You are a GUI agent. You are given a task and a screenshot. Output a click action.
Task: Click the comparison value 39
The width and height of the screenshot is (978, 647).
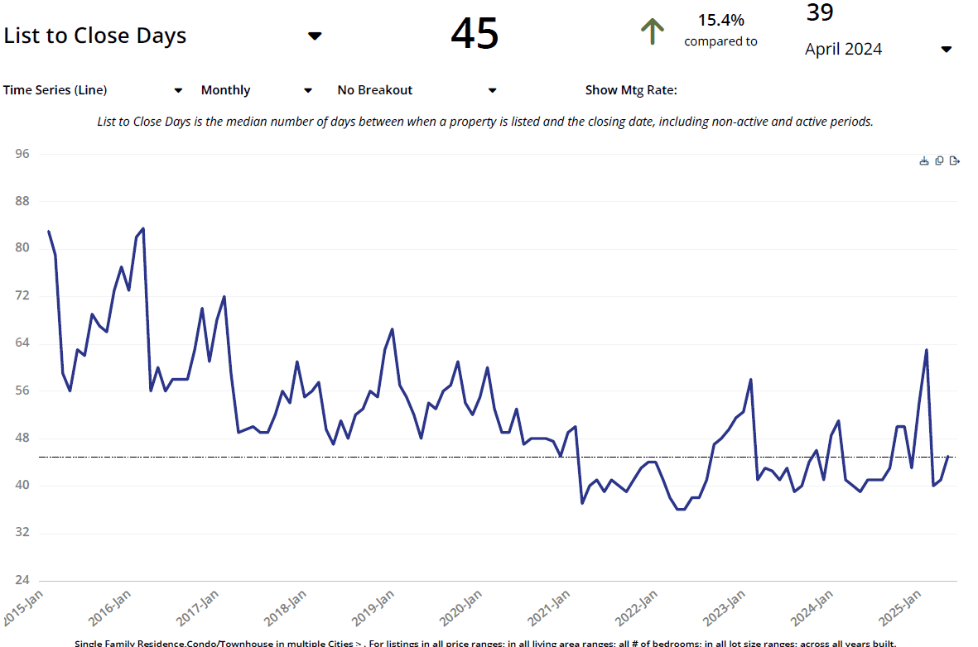pyautogui.click(x=819, y=12)
